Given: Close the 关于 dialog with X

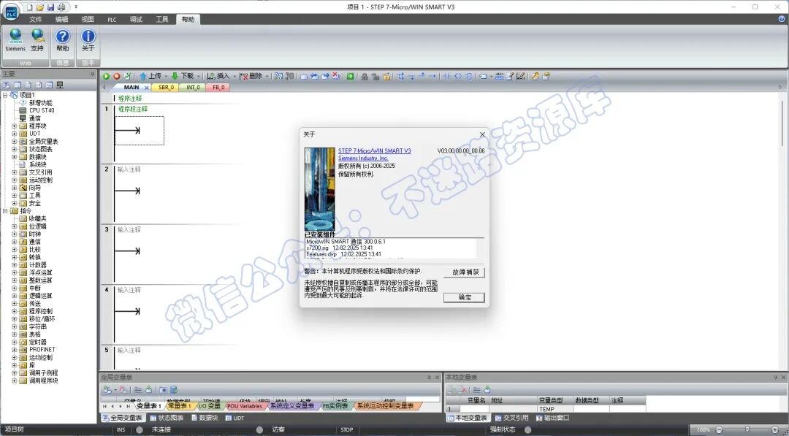Looking at the screenshot, I should [482, 135].
